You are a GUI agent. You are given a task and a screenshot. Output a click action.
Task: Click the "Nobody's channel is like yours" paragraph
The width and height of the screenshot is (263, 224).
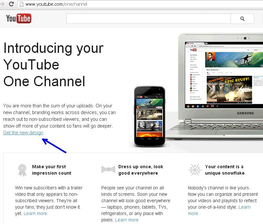pyautogui.click(x=223, y=201)
